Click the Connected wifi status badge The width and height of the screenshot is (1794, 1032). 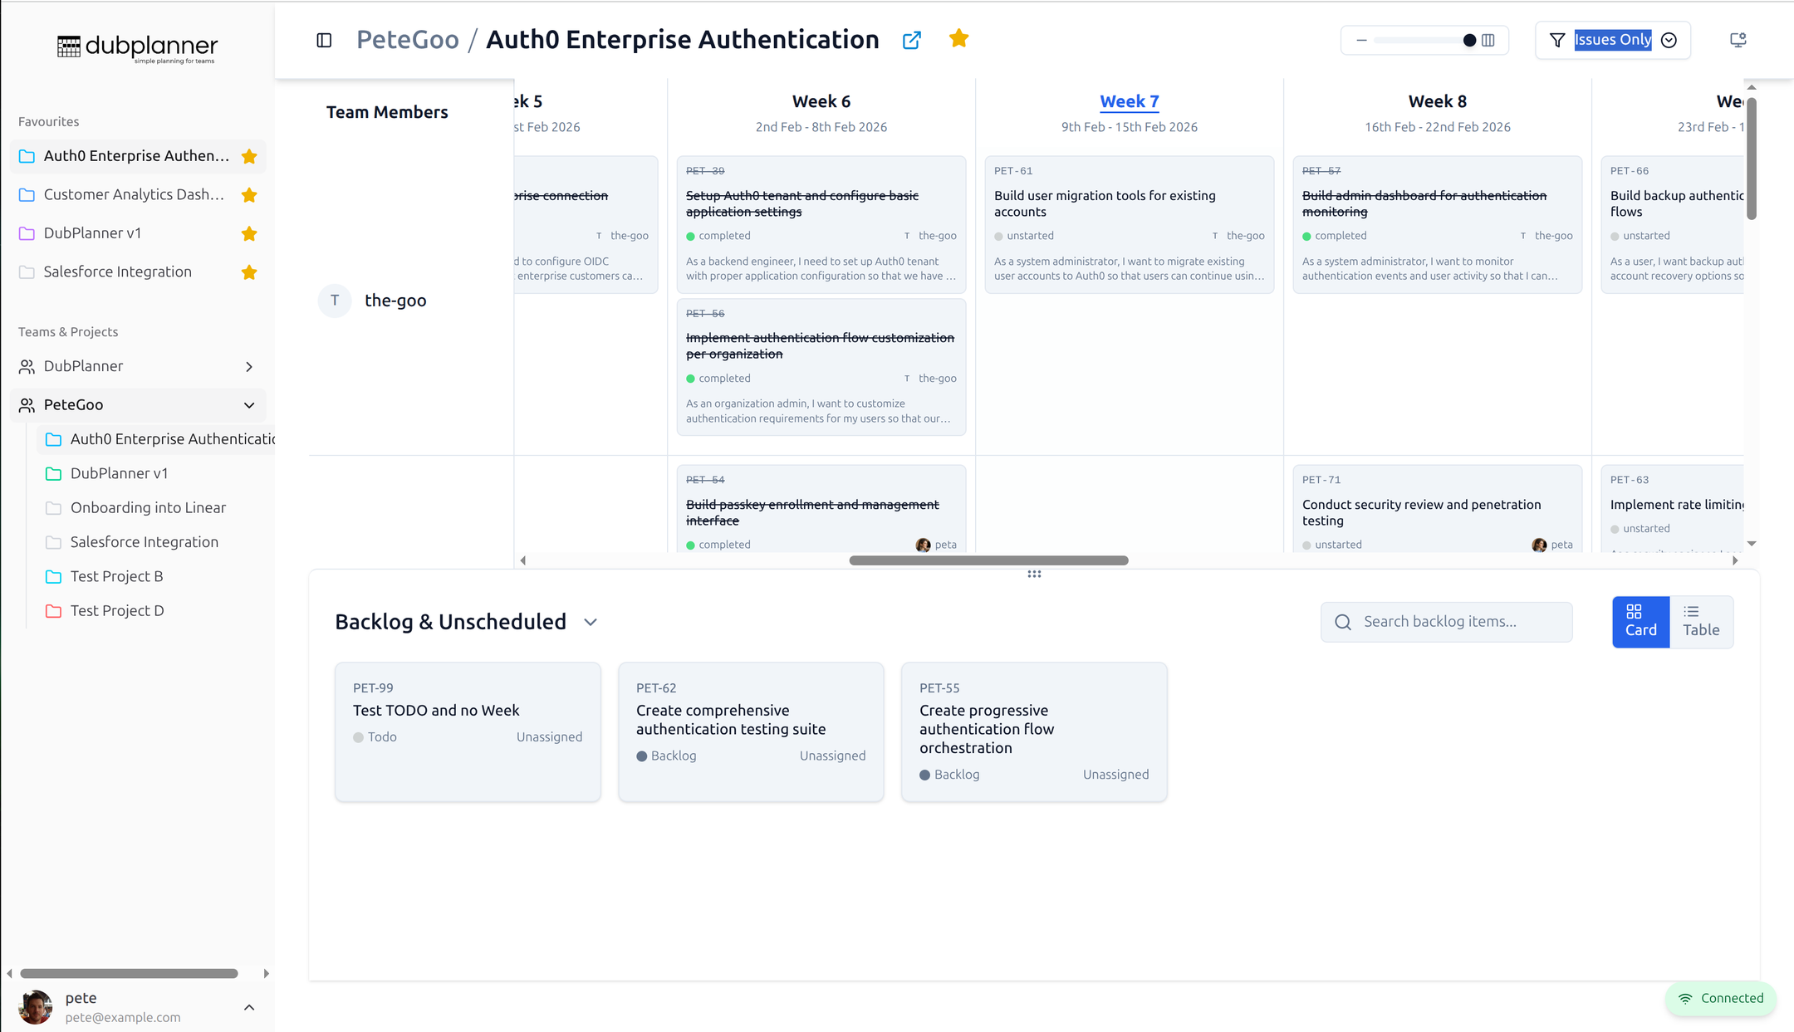(x=1720, y=998)
